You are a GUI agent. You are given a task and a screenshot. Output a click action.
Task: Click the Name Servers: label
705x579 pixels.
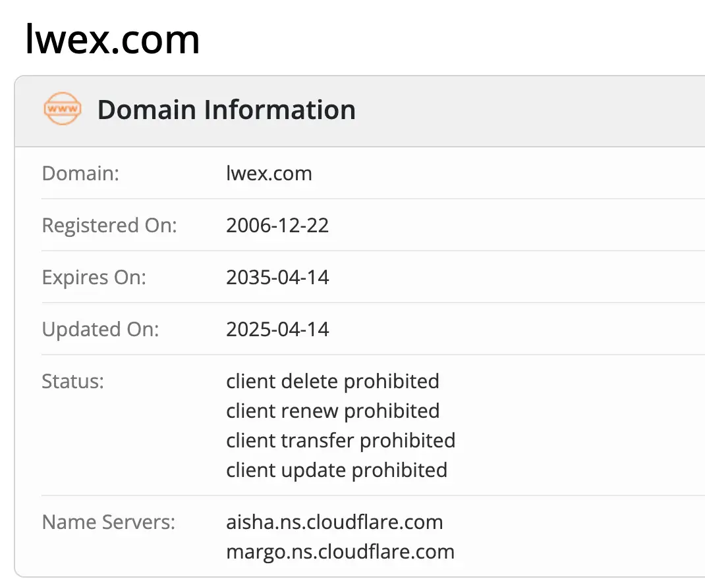(x=108, y=522)
